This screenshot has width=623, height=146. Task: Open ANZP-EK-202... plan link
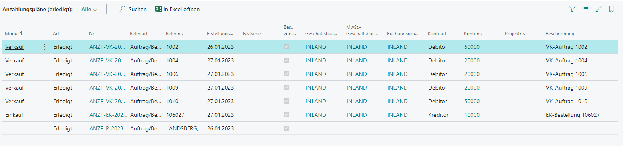coord(108,115)
